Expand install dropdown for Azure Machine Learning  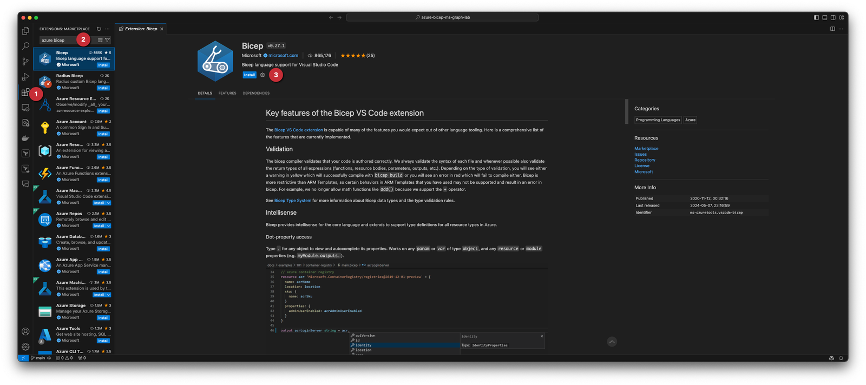point(109,295)
